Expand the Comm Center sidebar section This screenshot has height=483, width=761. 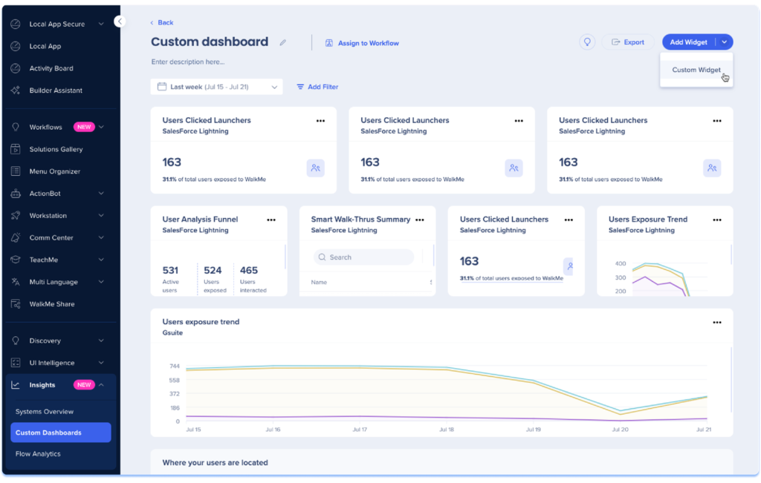pos(101,237)
